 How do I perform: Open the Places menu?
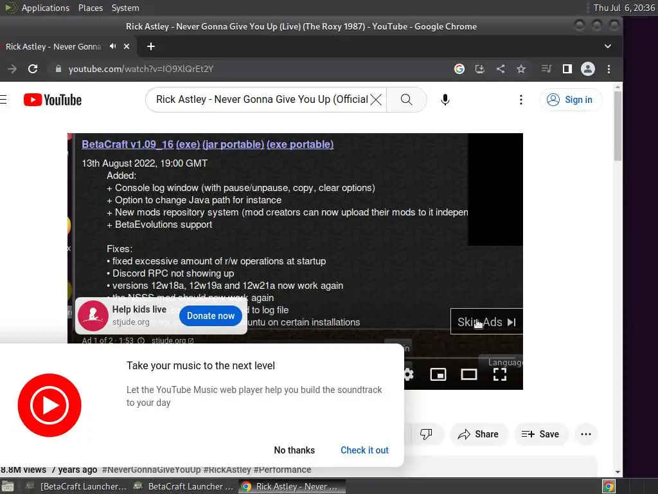point(90,8)
